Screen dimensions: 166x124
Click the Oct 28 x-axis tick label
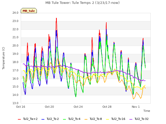click(107, 107)
